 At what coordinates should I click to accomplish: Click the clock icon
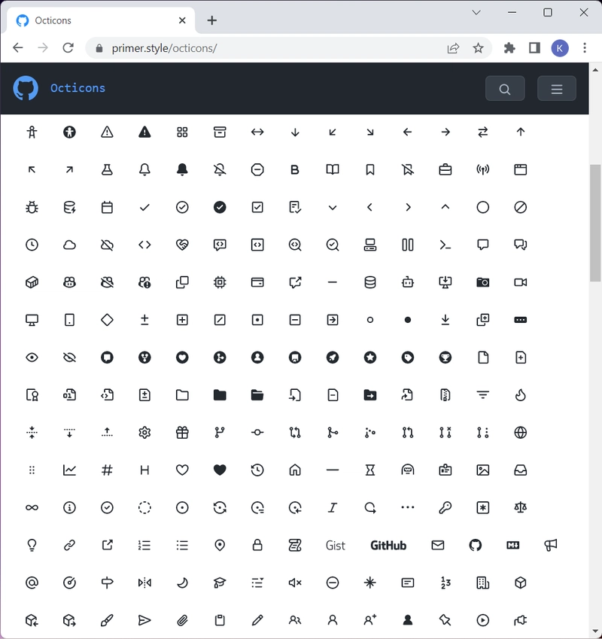(x=32, y=245)
